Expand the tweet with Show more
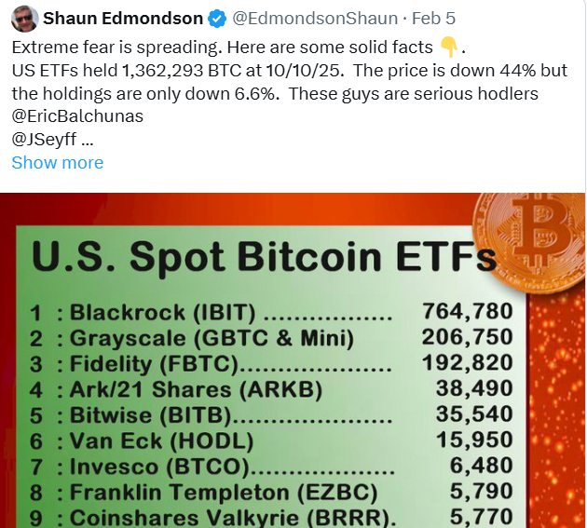 [x=57, y=163]
